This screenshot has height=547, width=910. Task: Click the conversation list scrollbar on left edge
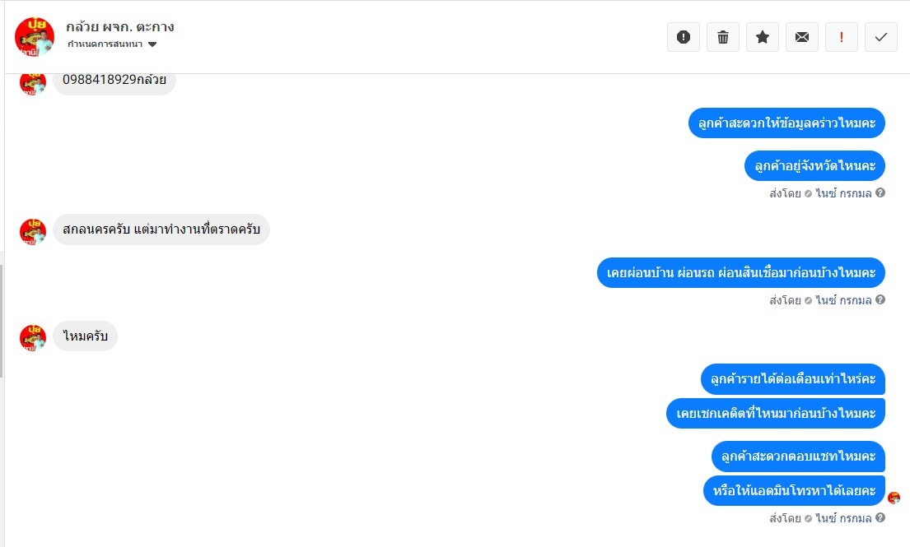(2, 321)
